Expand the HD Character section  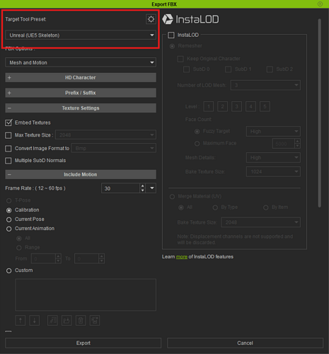[x=81, y=77]
